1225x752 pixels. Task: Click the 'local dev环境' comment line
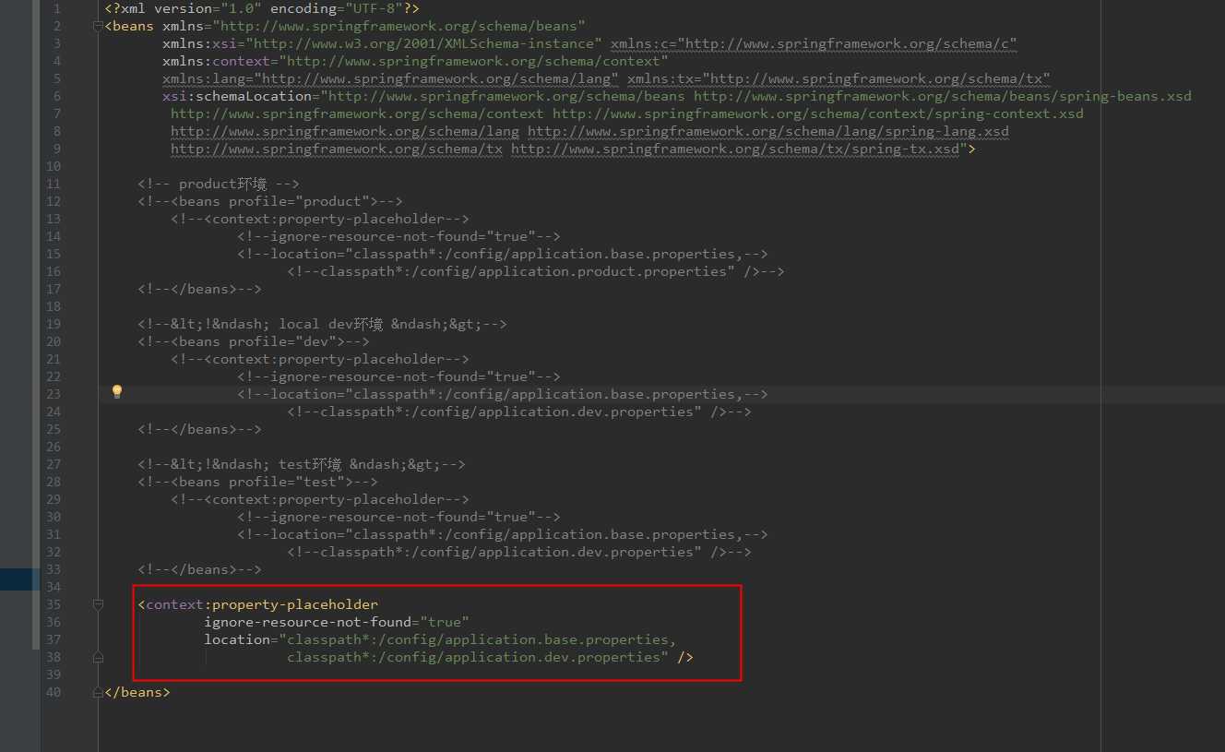click(322, 324)
